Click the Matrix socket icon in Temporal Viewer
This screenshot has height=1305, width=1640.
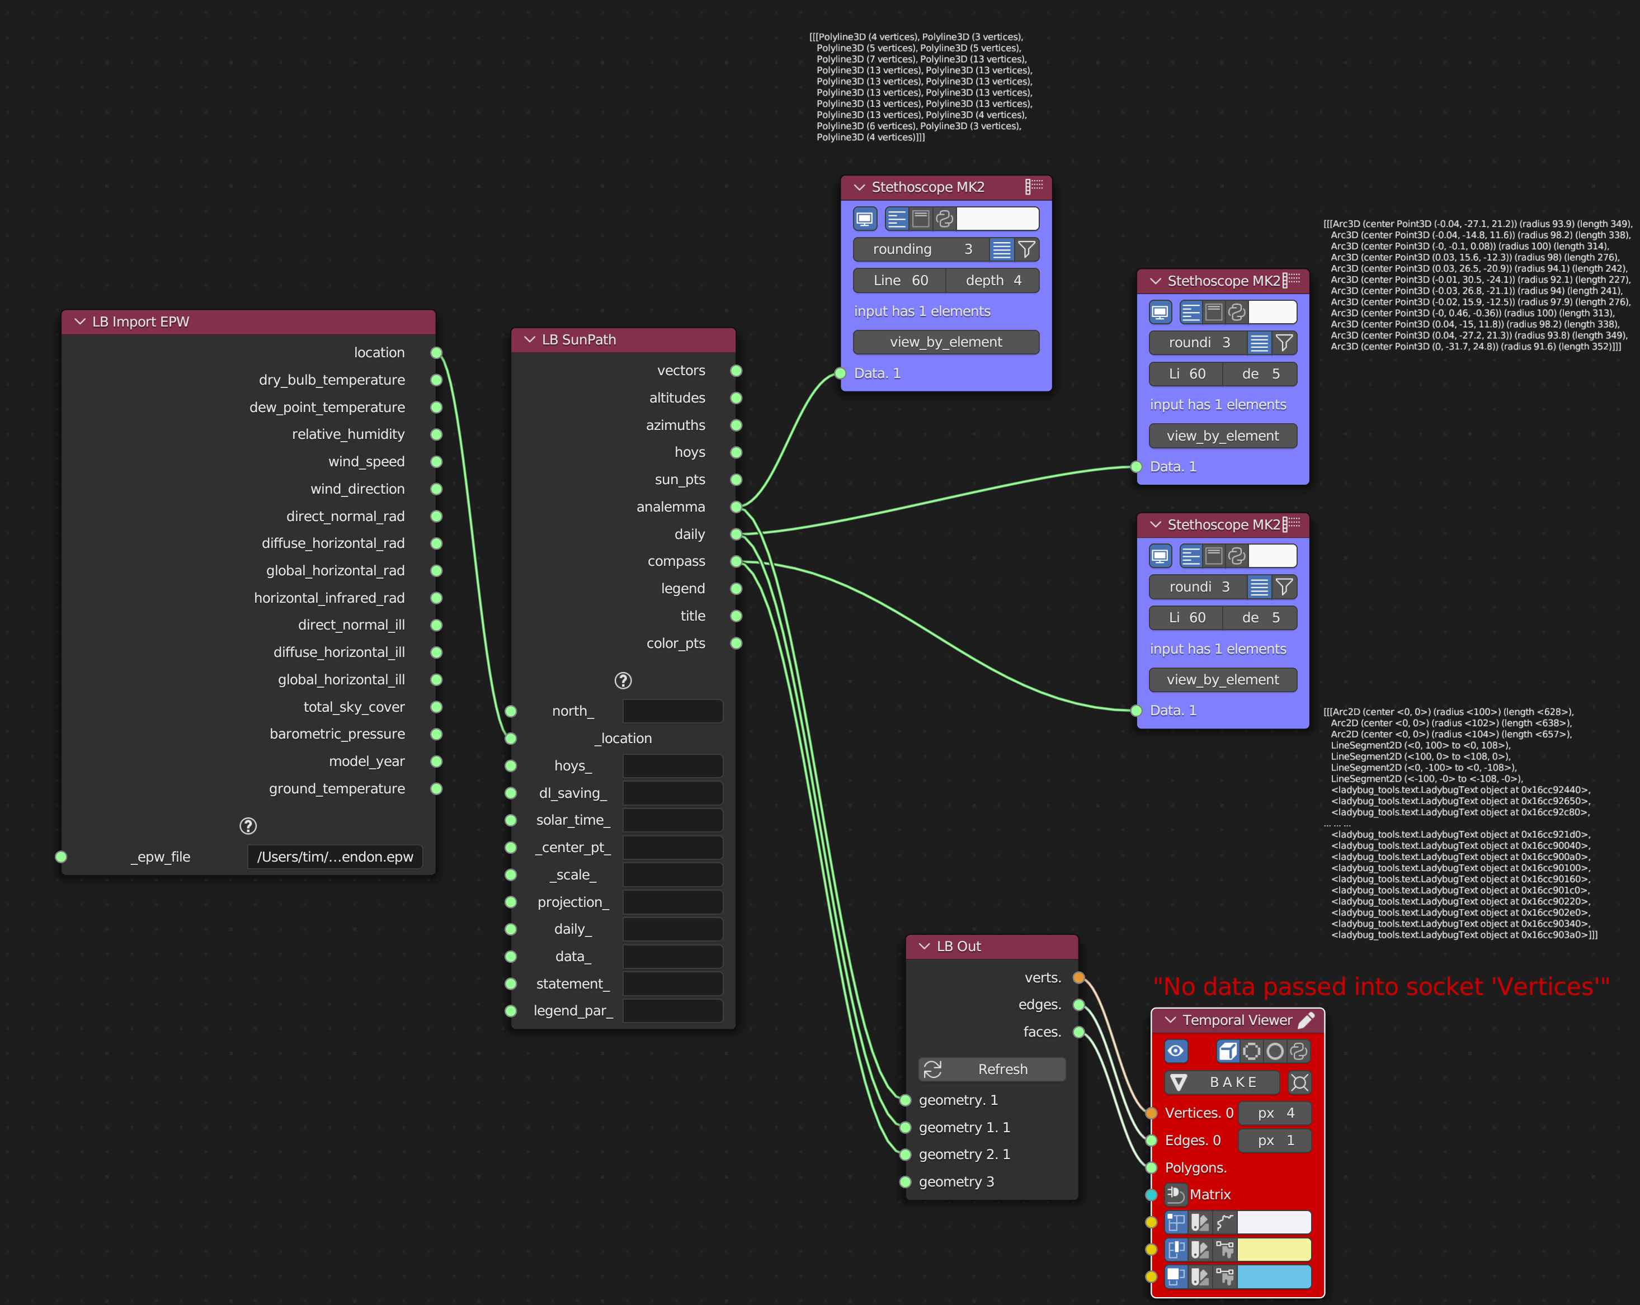click(x=1176, y=1194)
